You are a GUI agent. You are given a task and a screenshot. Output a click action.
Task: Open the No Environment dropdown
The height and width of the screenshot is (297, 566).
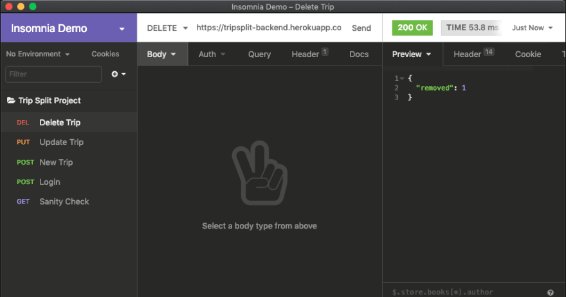[x=37, y=54]
